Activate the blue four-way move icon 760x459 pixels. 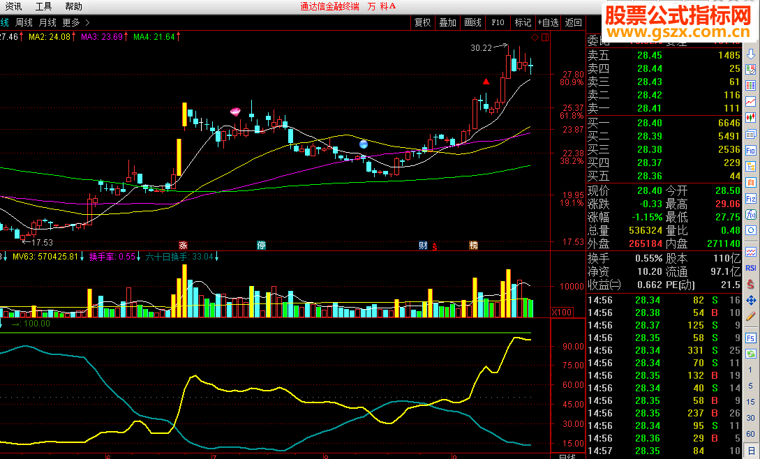tap(751, 301)
